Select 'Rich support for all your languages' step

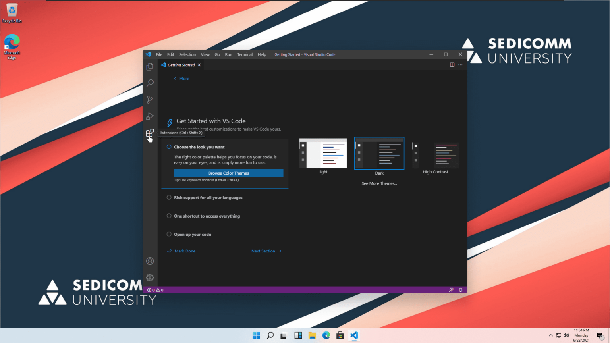(208, 197)
